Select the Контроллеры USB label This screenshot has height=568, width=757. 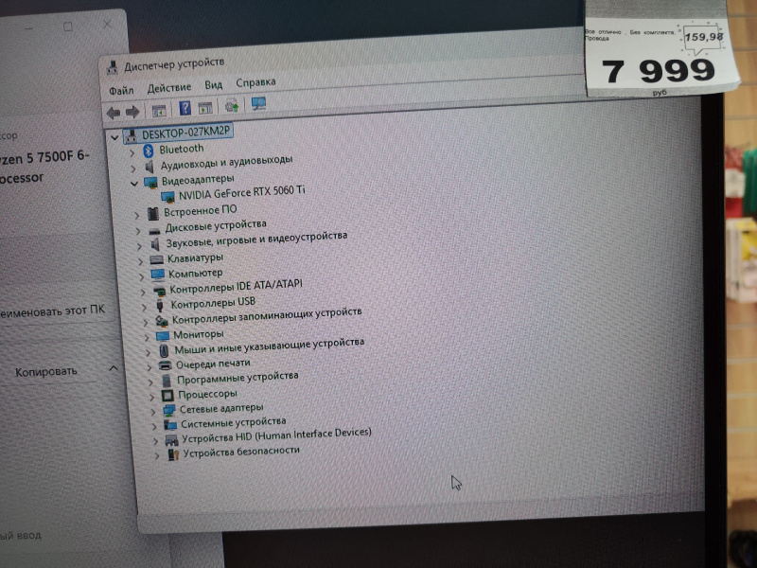[x=213, y=303]
